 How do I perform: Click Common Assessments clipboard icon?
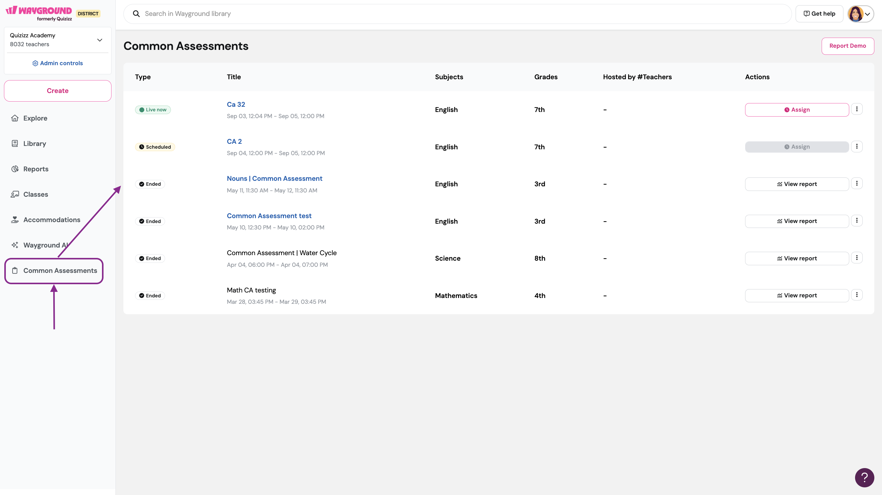[x=15, y=270]
